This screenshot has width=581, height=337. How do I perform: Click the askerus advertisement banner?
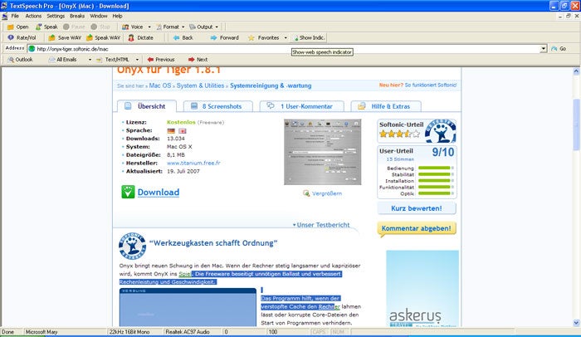tap(422, 288)
